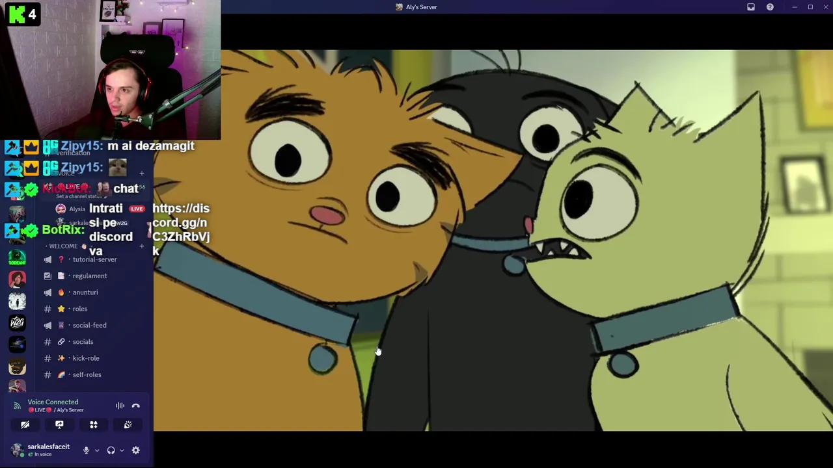This screenshot has height=468, width=833.
Task: Click Alysia in the voice channel
Action: pyautogui.click(x=77, y=209)
